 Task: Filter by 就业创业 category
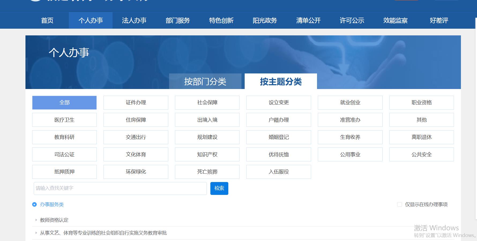coord(350,103)
